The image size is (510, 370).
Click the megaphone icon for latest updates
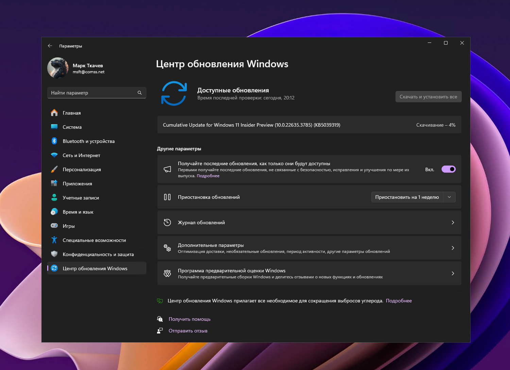point(167,169)
